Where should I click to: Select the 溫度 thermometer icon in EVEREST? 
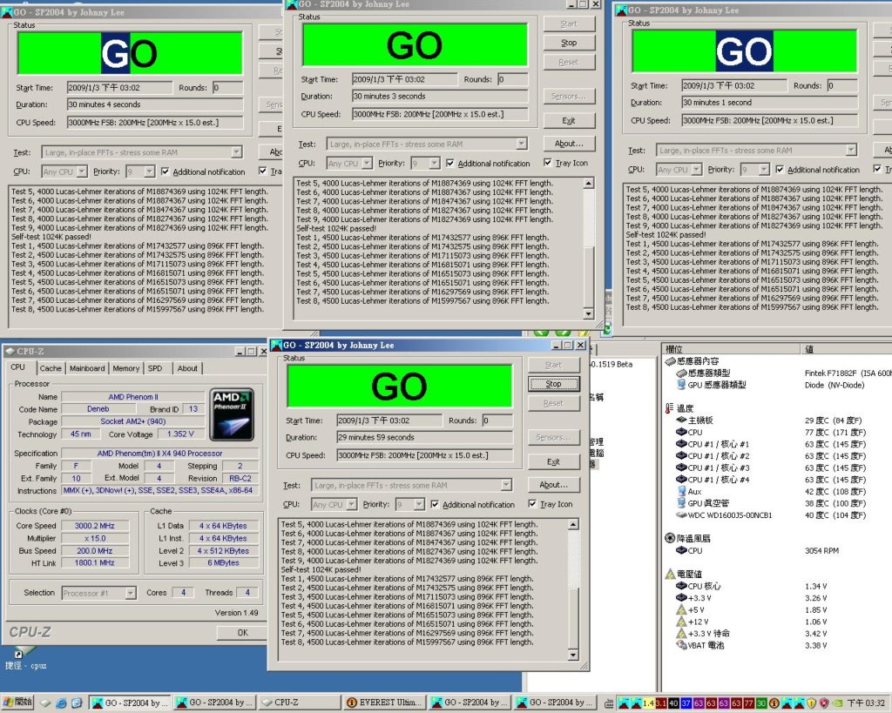pyautogui.click(x=670, y=408)
